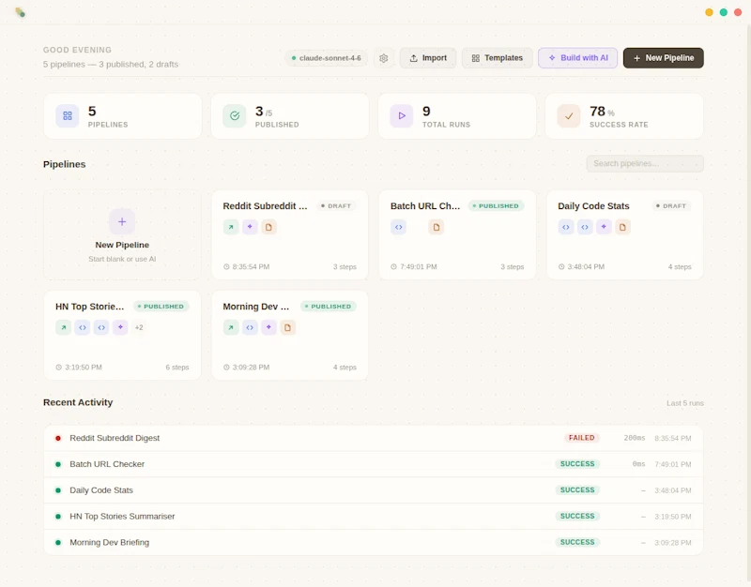Click the green window control dot

(x=724, y=12)
